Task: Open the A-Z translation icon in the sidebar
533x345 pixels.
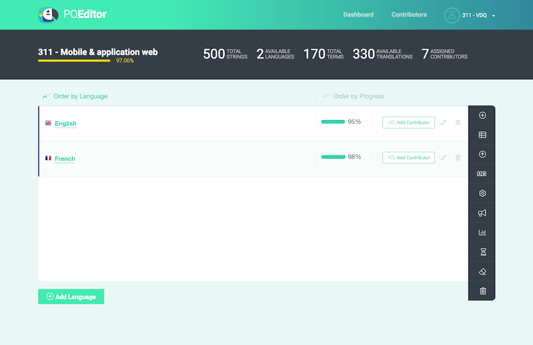Action: tap(482, 174)
